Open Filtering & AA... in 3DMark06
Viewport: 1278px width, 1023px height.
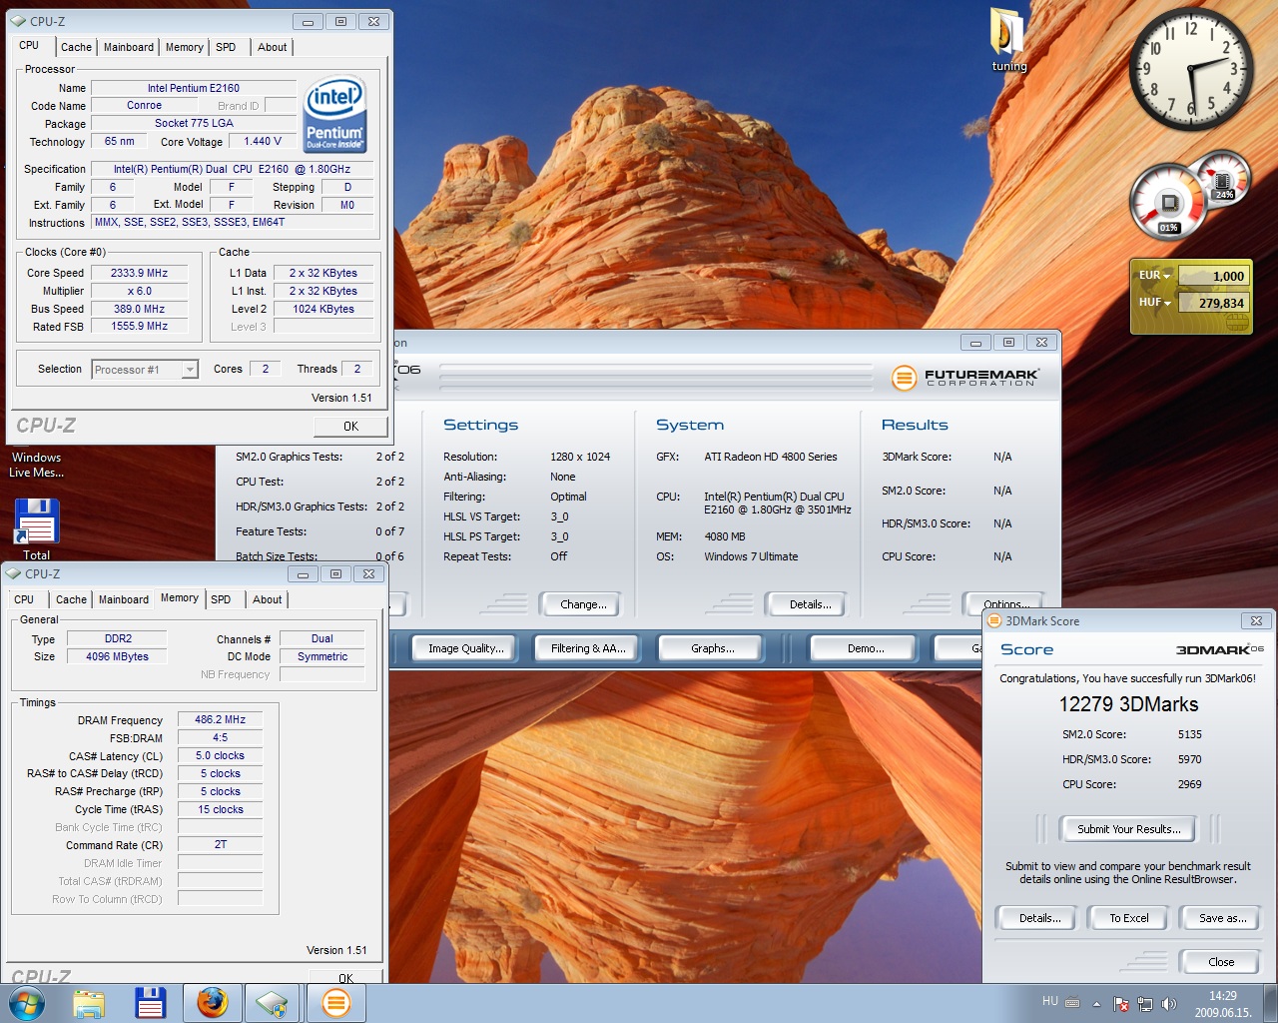point(588,648)
